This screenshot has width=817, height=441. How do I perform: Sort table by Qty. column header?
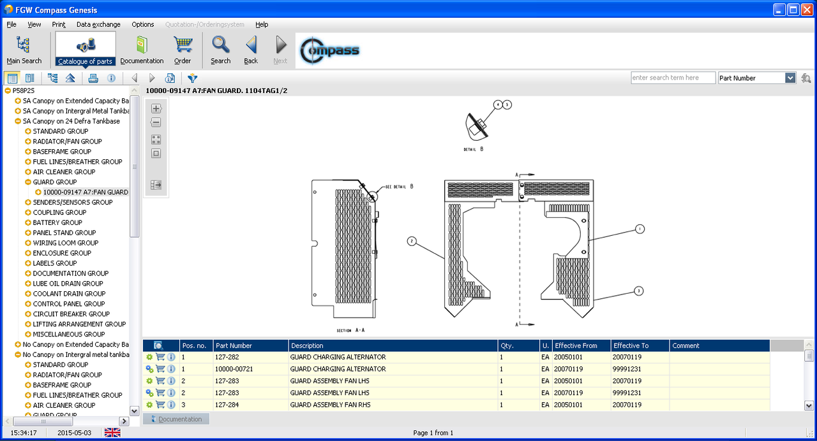tap(518, 345)
